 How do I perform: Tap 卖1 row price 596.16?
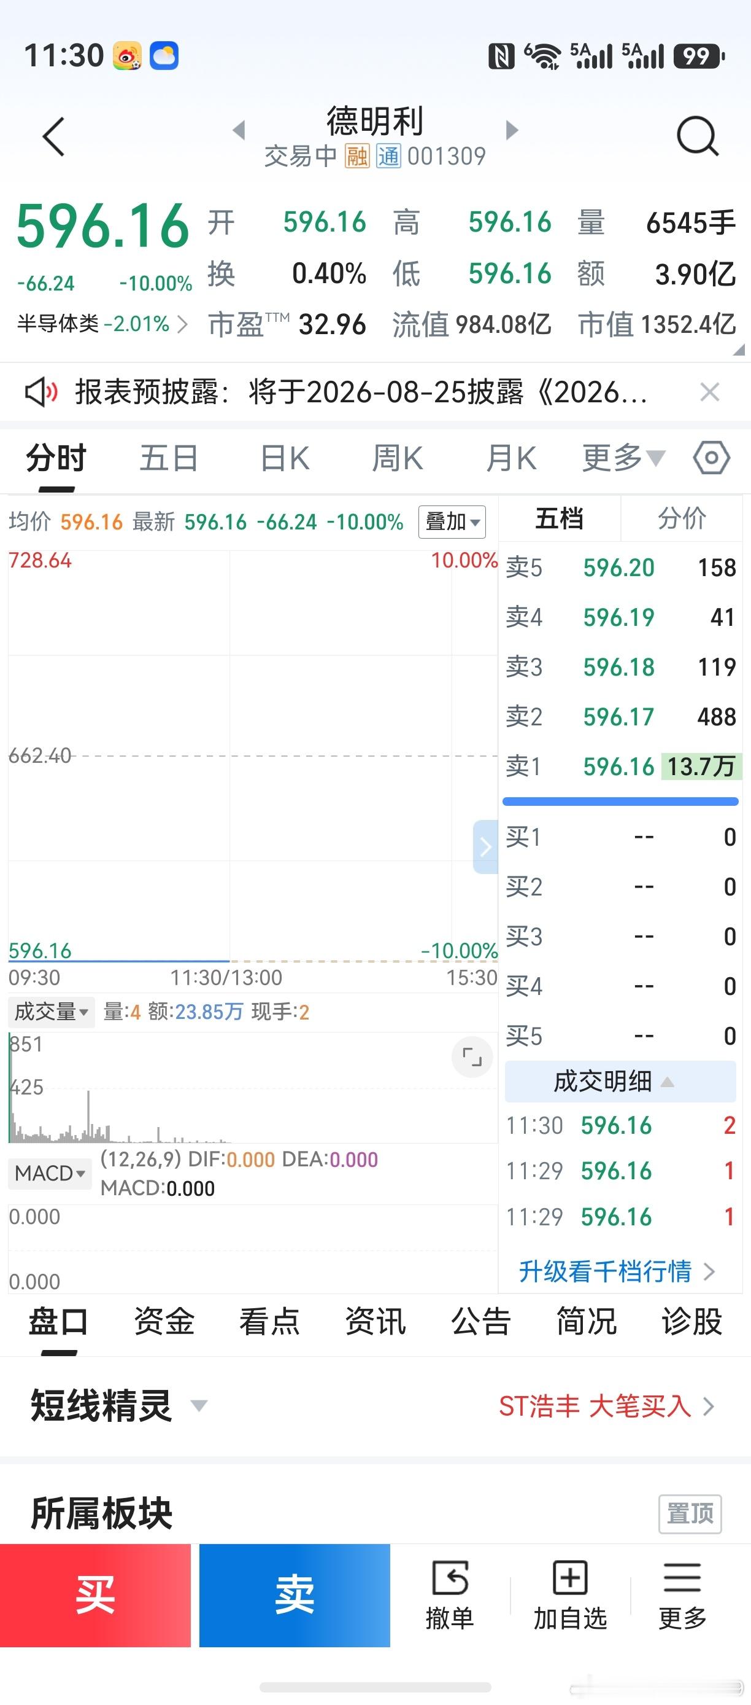[x=619, y=767]
